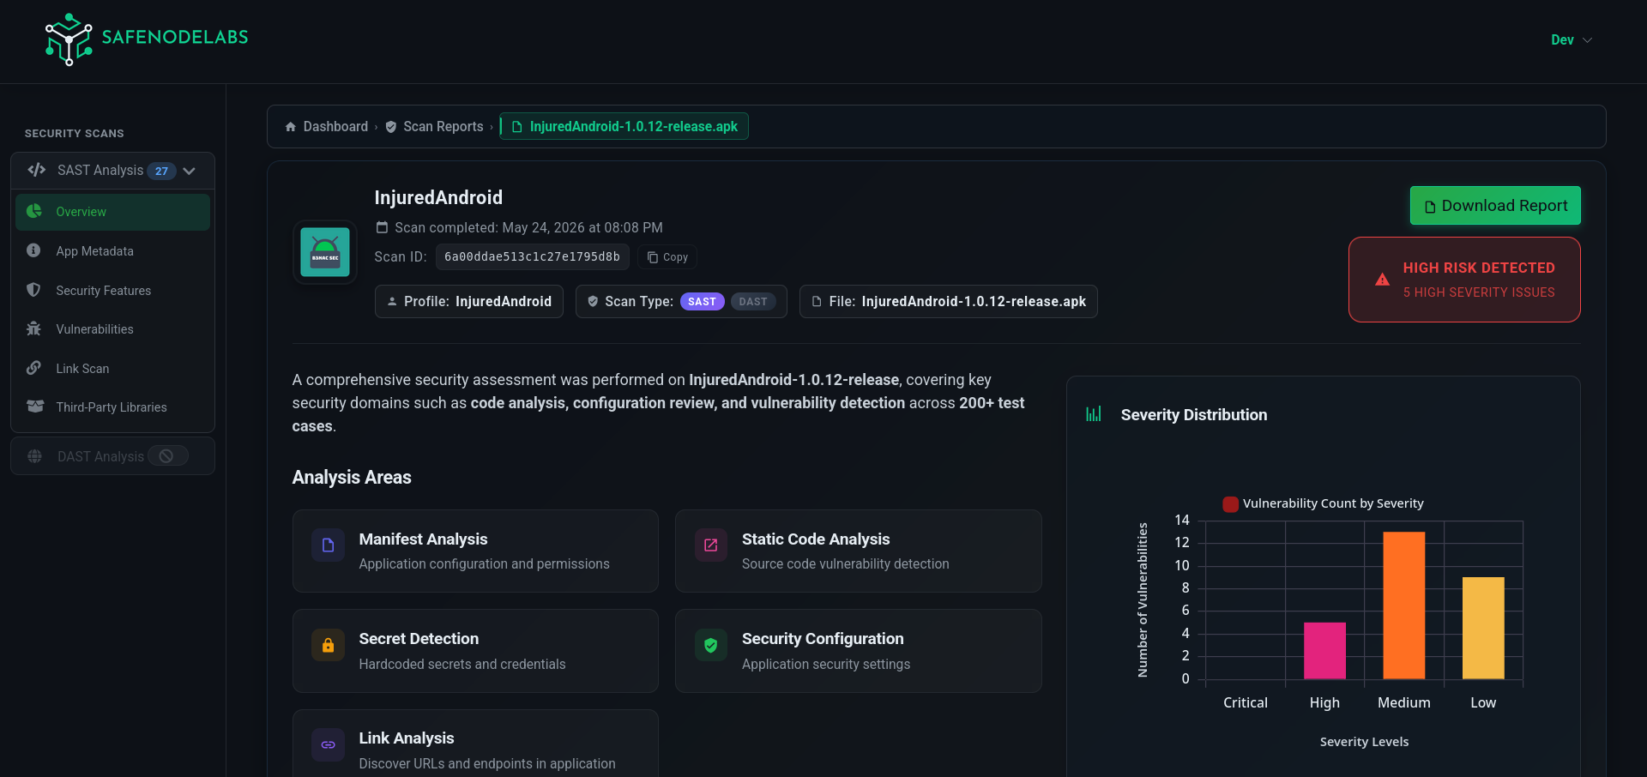The height and width of the screenshot is (777, 1647).
Task: Click the Link Scan chain icon
Action: (33, 368)
